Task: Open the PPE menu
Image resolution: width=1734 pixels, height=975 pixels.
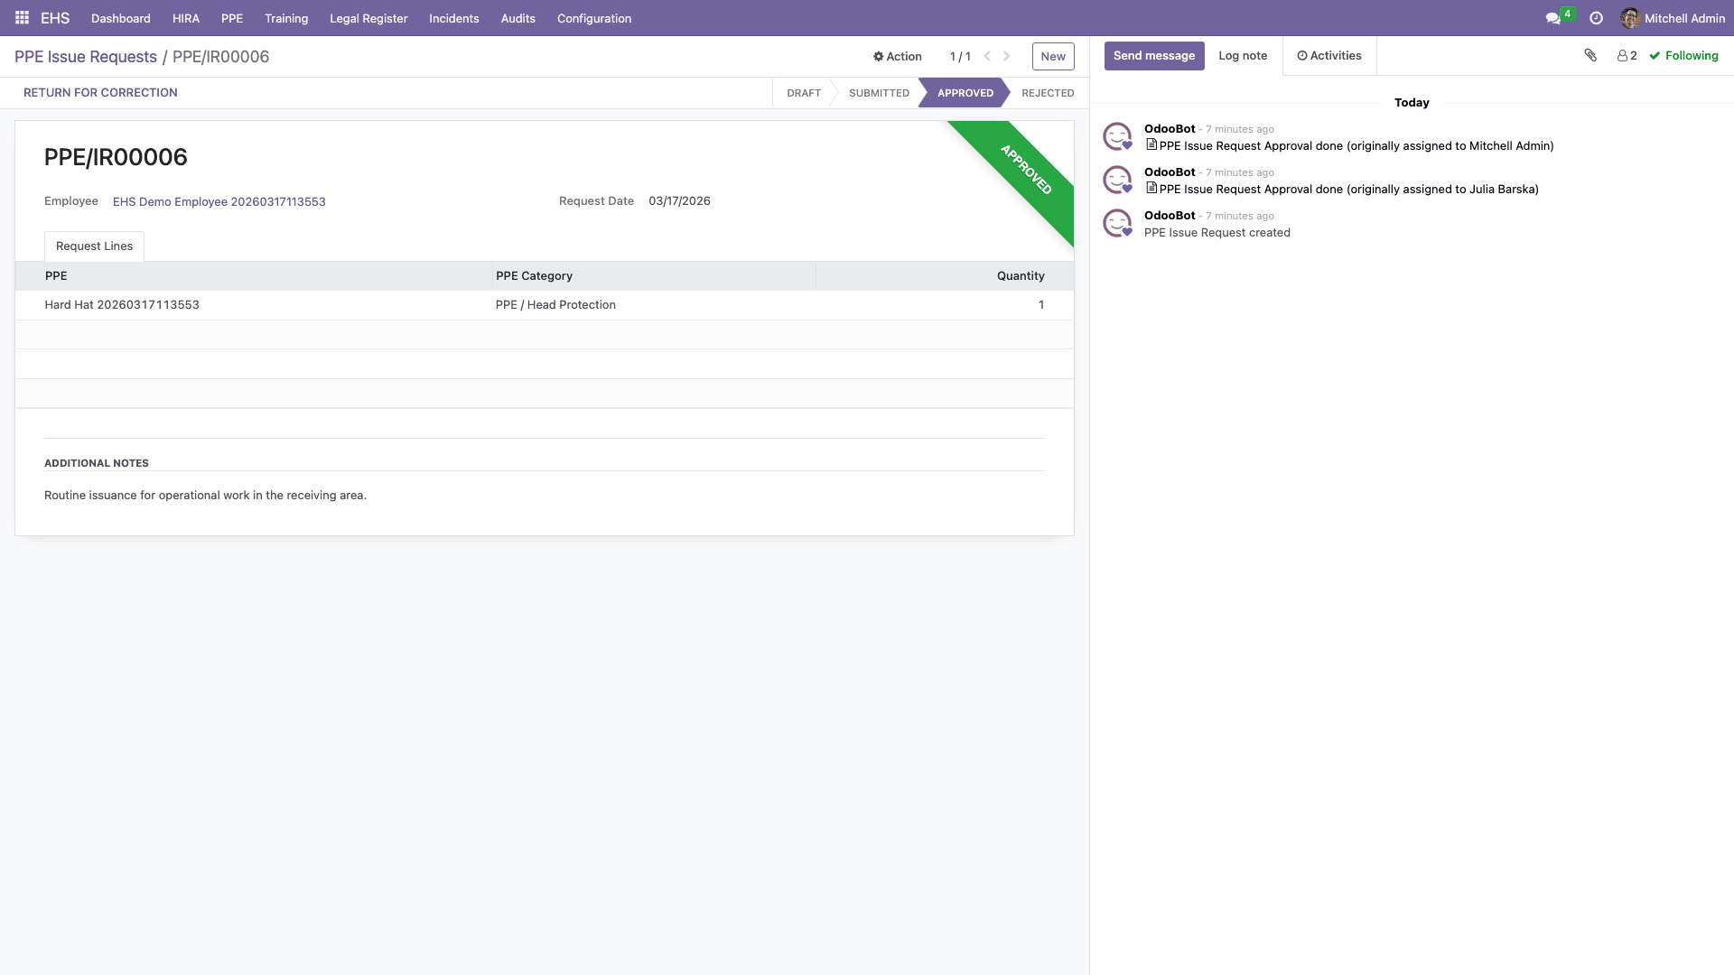Action: tap(231, 18)
